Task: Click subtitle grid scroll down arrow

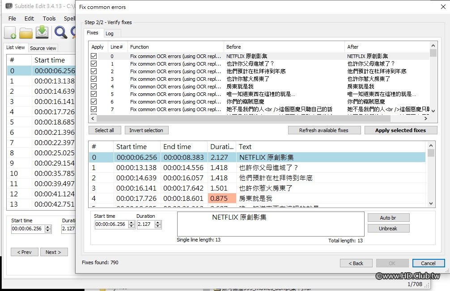Action: pos(431,204)
